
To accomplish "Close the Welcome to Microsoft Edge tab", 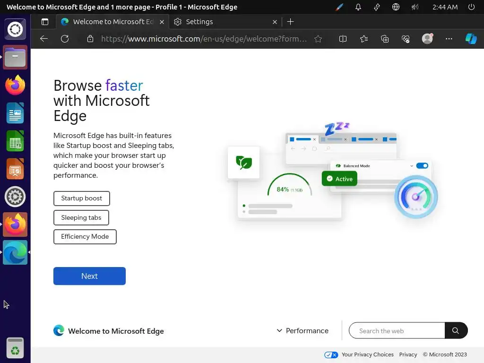I will point(162,22).
